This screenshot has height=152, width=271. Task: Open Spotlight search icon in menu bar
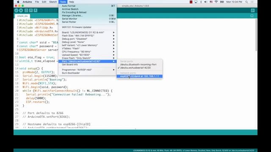click(x=246, y=2)
